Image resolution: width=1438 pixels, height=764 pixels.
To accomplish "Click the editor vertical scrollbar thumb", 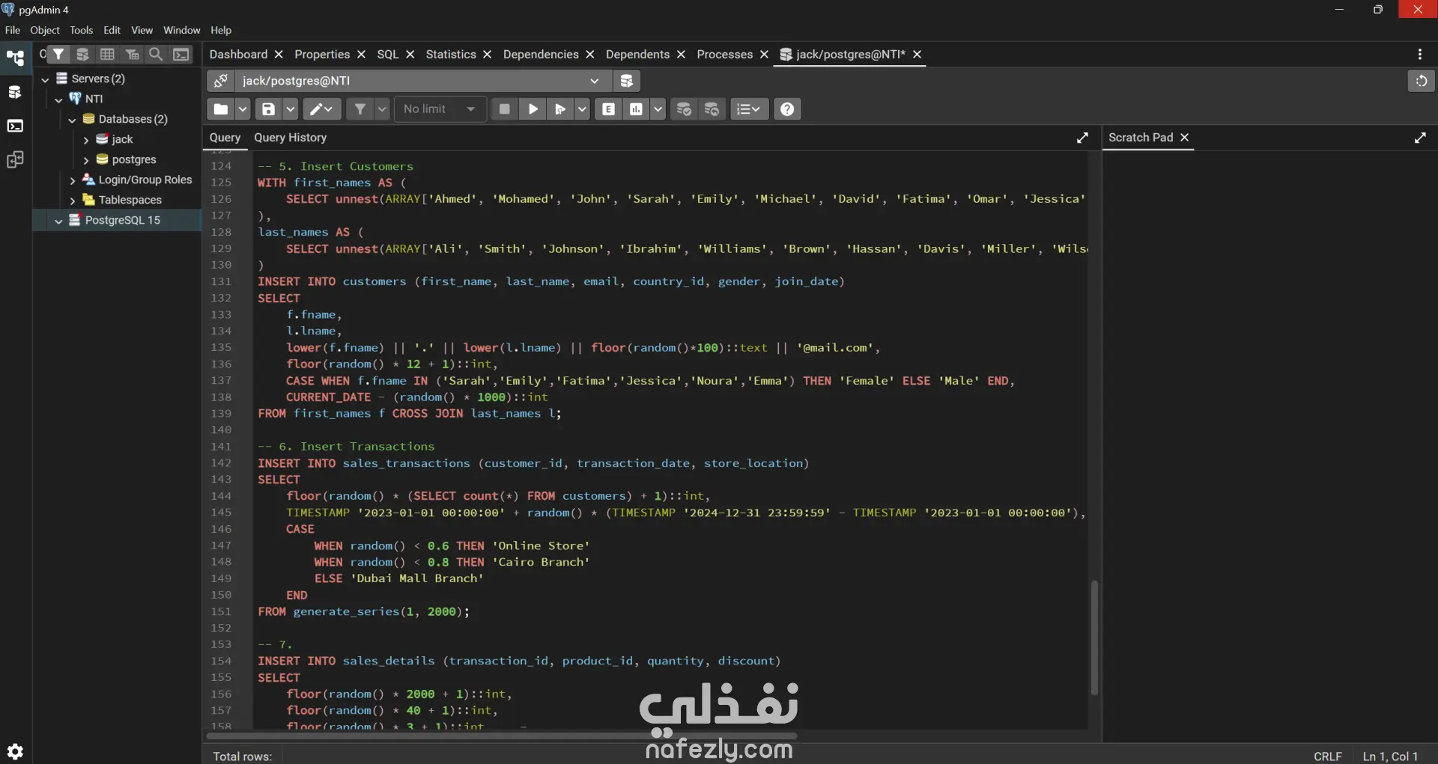I will click(x=1094, y=638).
